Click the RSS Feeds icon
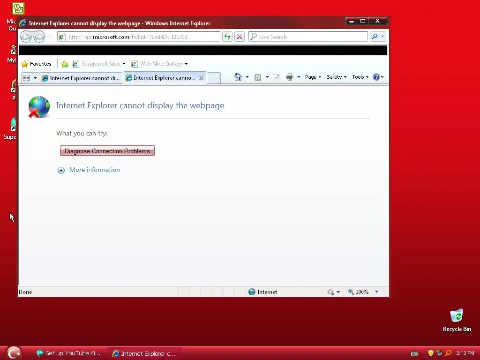This screenshot has height=360, width=480. pyautogui.click(x=258, y=77)
